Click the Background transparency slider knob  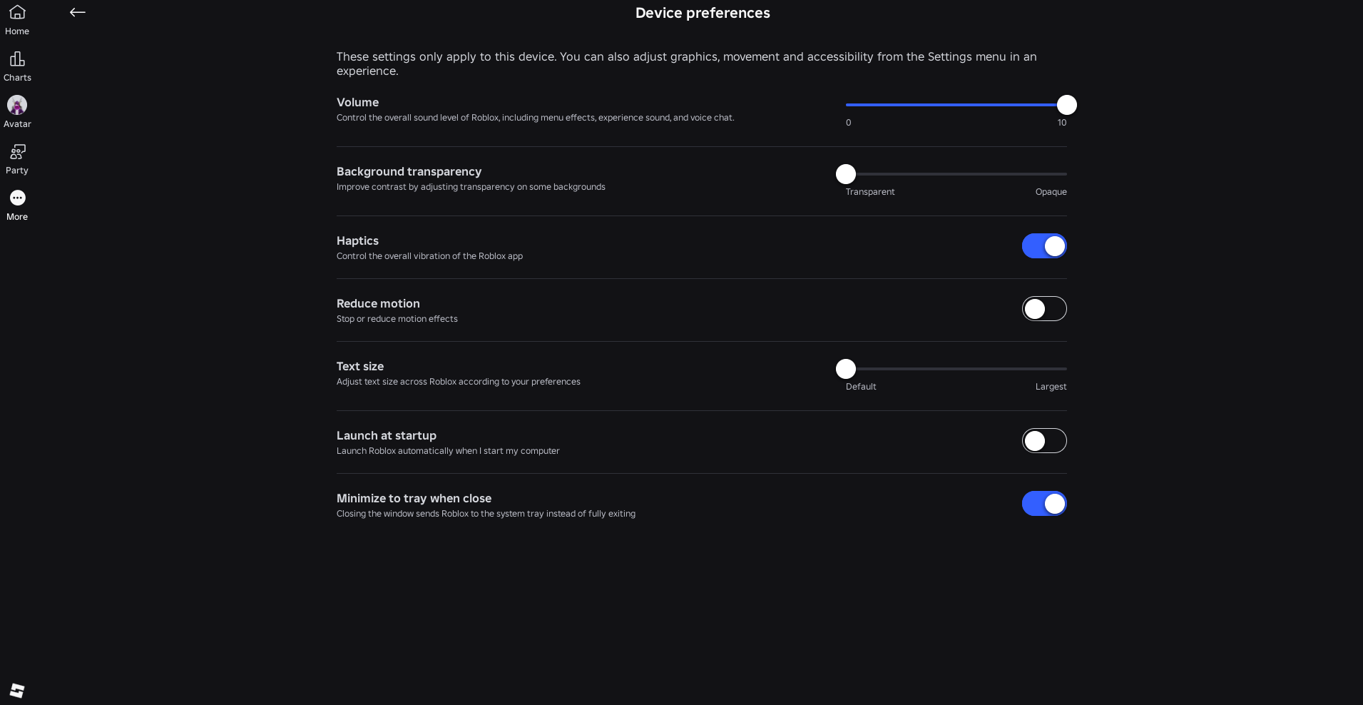click(x=846, y=174)
